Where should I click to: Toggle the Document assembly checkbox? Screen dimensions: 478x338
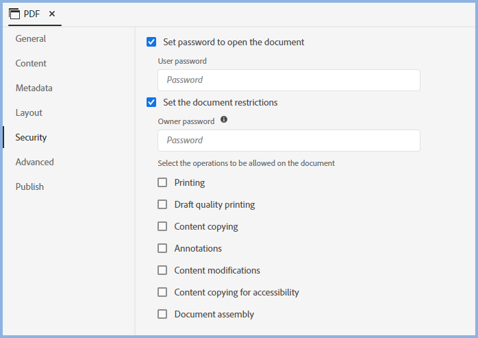pyautogui.click(x=162, y=314)
